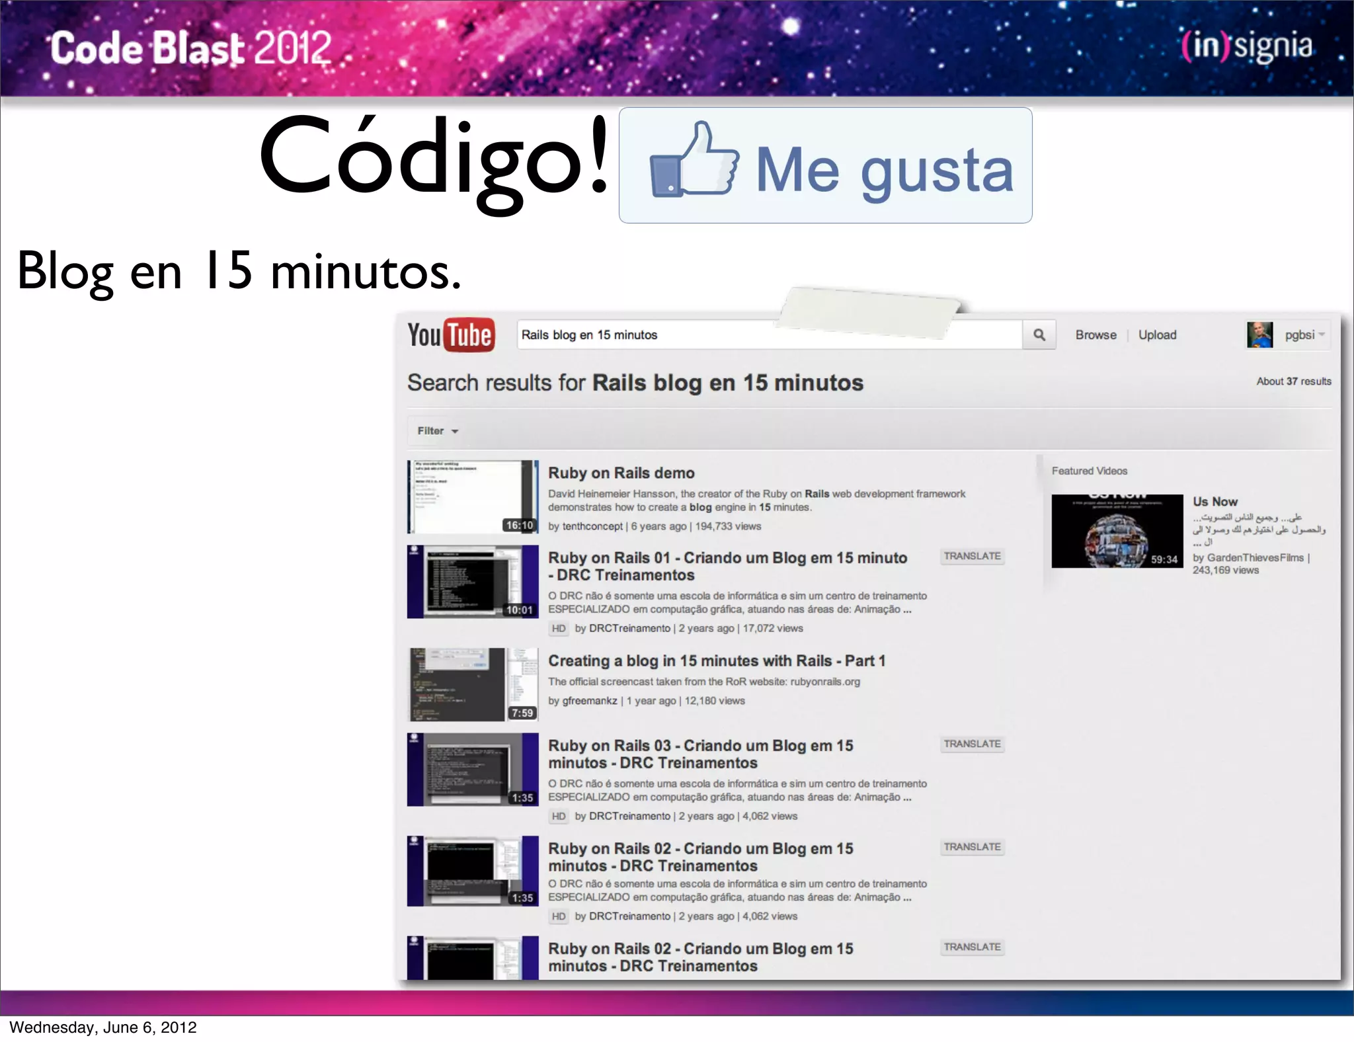Viewport: 1354px width, 1042px height.
Task: Open the 10:01 video thumbnail
Action: coord(473,582)
